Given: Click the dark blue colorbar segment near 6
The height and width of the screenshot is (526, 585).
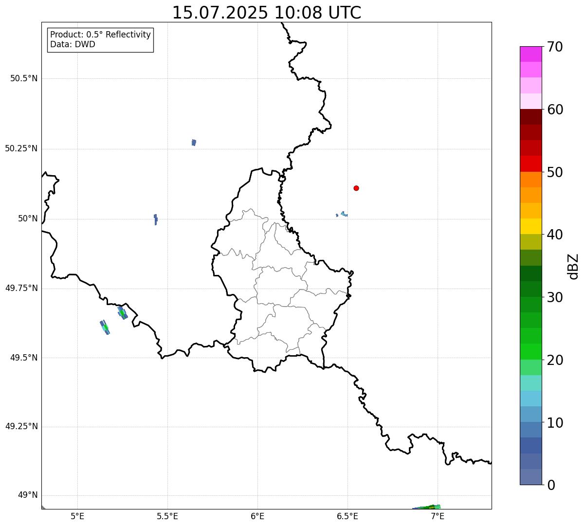Looking at the screenshot, I should 530,446.
